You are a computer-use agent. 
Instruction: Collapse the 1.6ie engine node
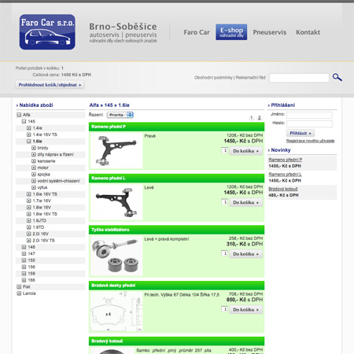29,141
